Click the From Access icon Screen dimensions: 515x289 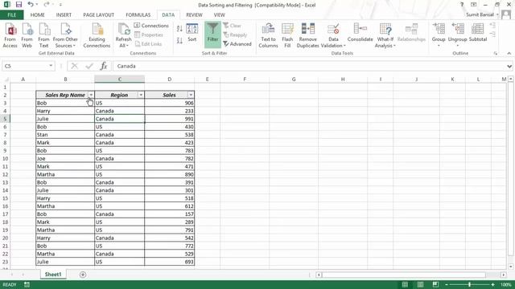(10, 35)
